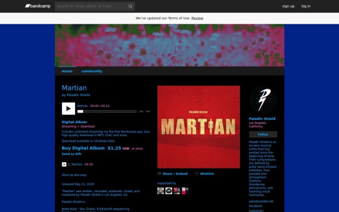
Task: Click the Paladin Shield lightning logo avatar
Action: coord(263,100)
